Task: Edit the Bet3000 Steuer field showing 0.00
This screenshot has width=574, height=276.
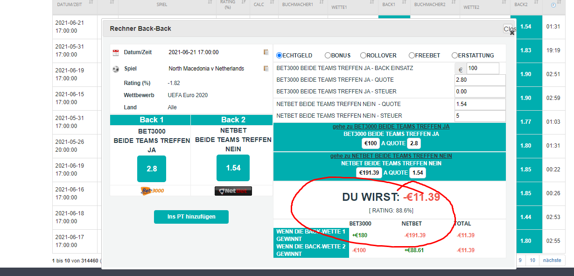Action: pyautogui.click(x=480, y=92)
